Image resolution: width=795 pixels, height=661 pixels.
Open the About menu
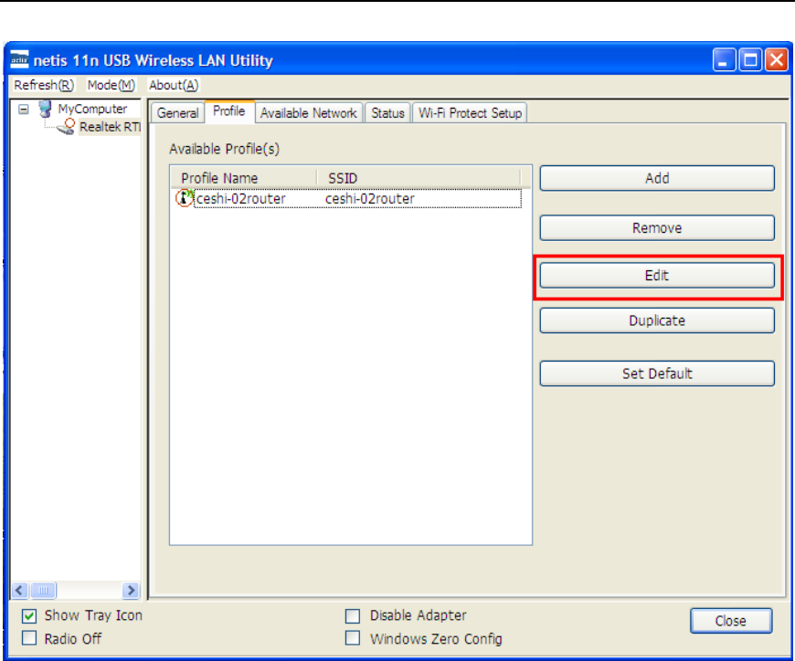coord(174,85)
